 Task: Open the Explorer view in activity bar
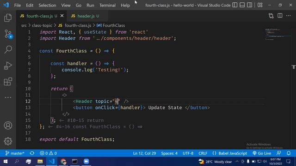[x=8, y=18]
